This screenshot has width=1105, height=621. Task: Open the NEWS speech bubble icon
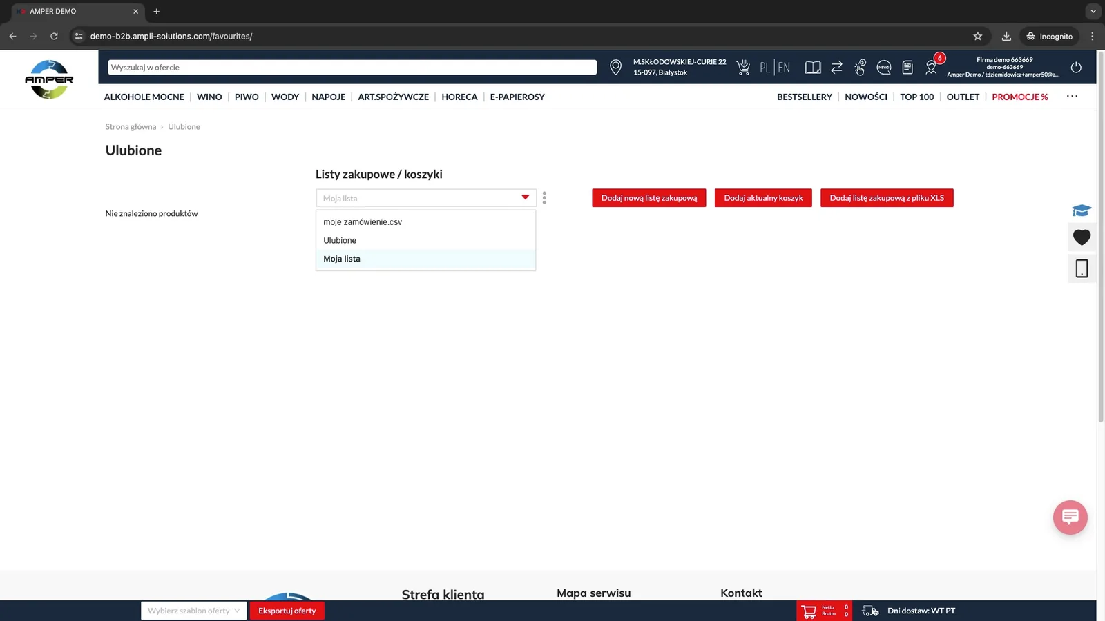click(x=883, y=67)
